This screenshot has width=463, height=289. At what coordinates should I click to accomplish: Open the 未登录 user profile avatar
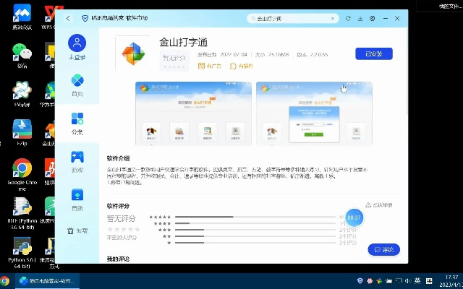pyautogui.click(x=77, y=43)
